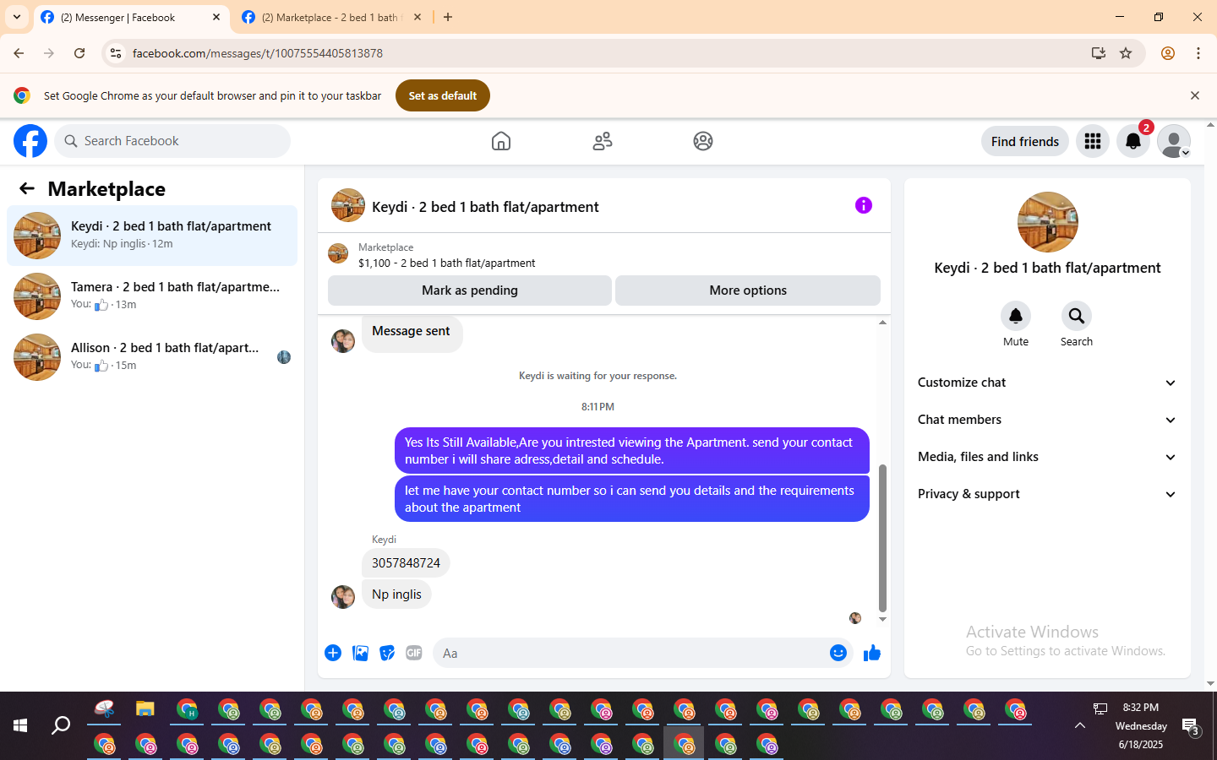Expand Chat members section
Image resolution: width=1217 pixels, height=760 pixels.
[1047, 420]
